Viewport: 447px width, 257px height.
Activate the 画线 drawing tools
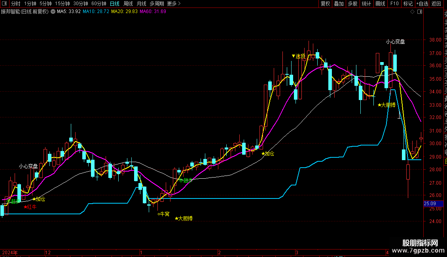point(380,4)
